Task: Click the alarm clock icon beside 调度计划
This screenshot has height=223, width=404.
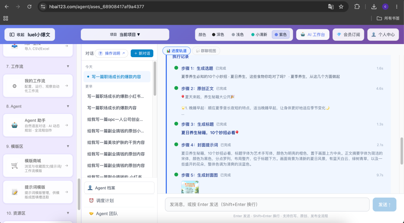Action: 91,200
